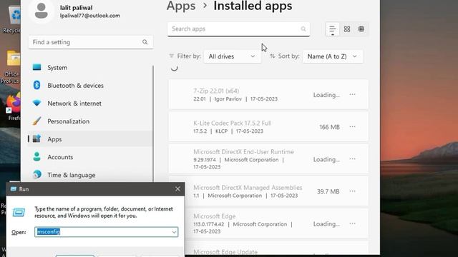Click the user profile avatar icon
This screenshot has width=458, height=257.
[42, 11]
